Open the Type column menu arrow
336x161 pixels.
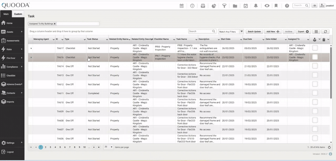[x=85, y=39]
